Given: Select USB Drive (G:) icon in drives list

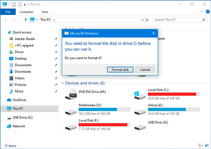Looking at the screenshot, I should coord(140,127).
